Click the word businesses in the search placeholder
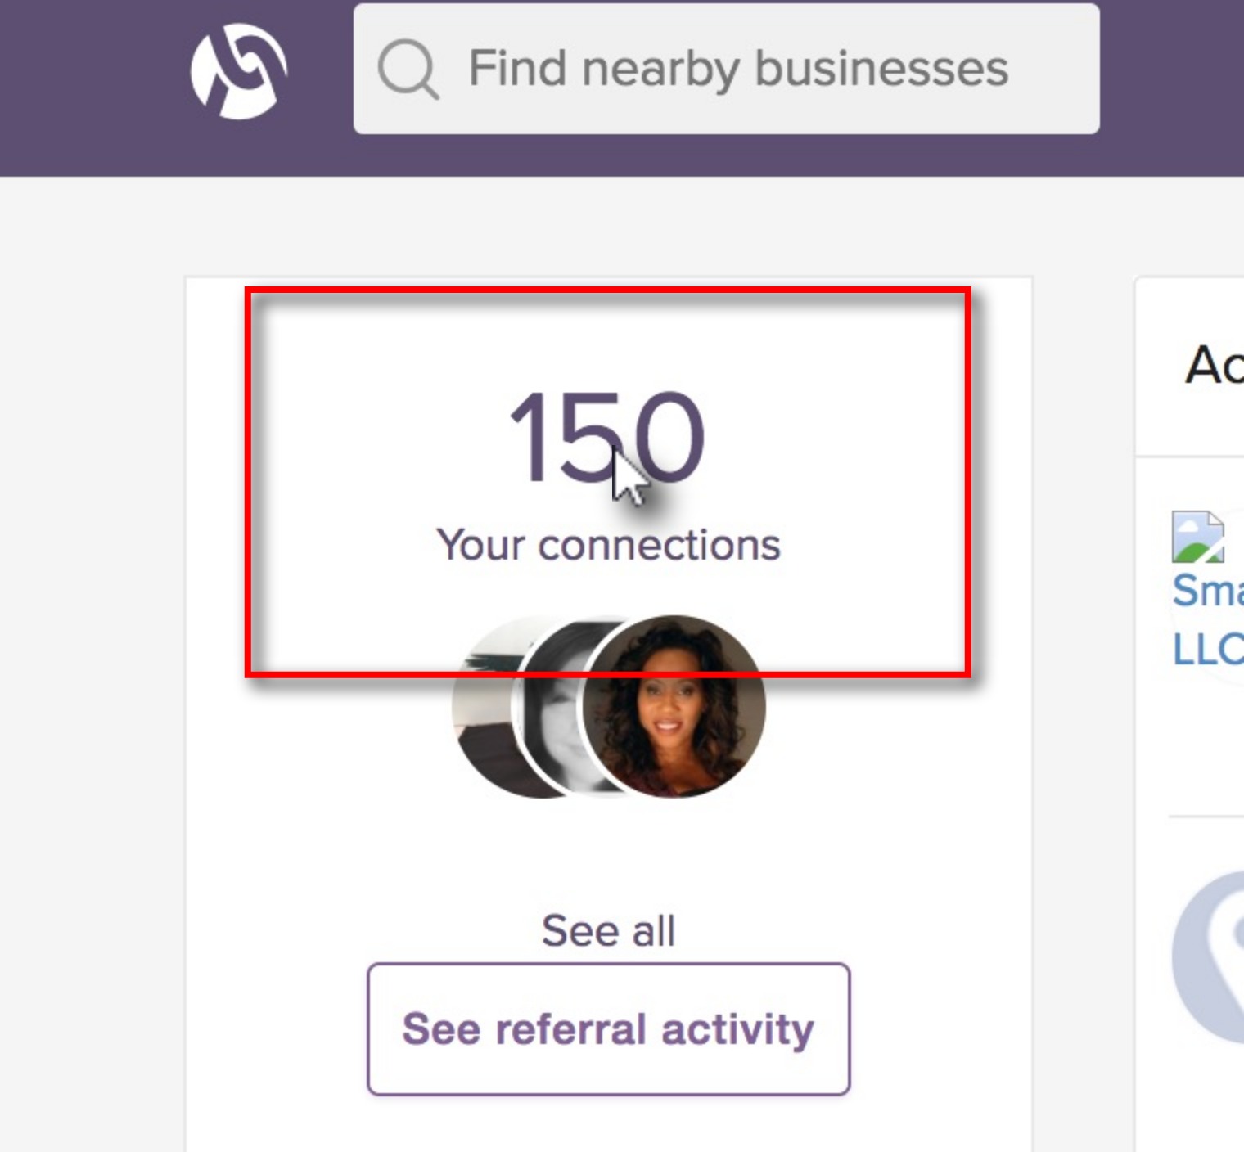This screenshot has width=1244, height=1152. (x=881, y=69)
